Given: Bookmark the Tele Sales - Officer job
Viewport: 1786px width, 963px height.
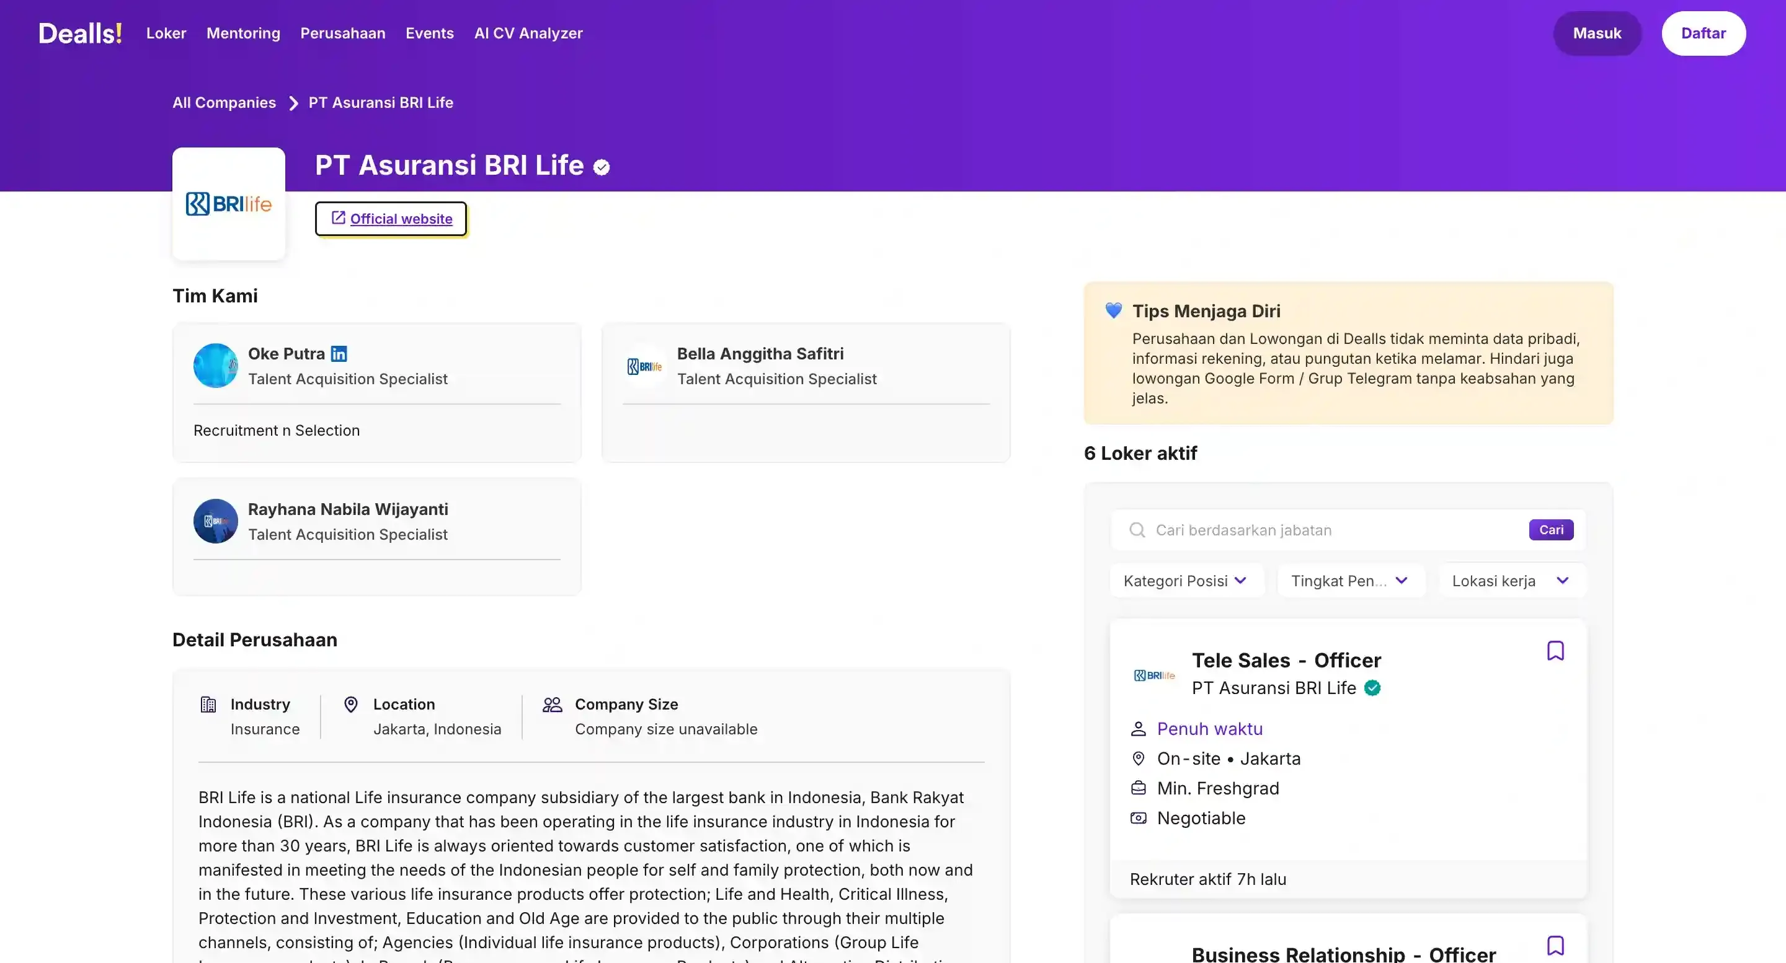Looking at the screenshot, I should [1555, 651].
